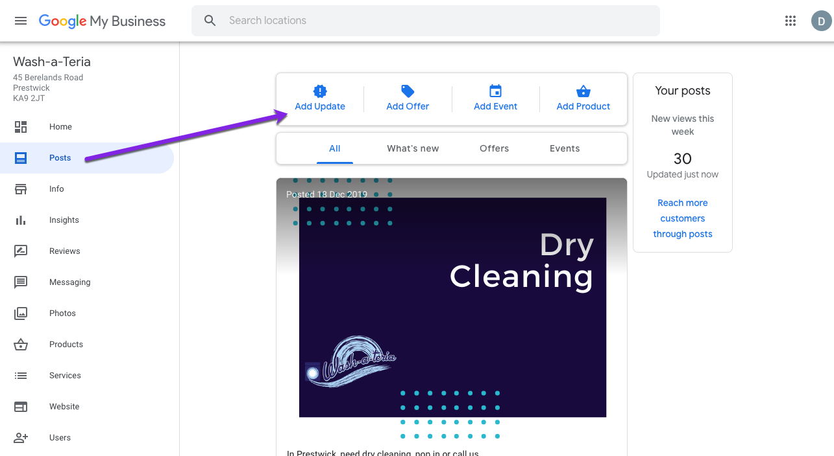Viewport: 834px width, 456px height.
Task: Open the Insights section label
Action: point(64,220)
